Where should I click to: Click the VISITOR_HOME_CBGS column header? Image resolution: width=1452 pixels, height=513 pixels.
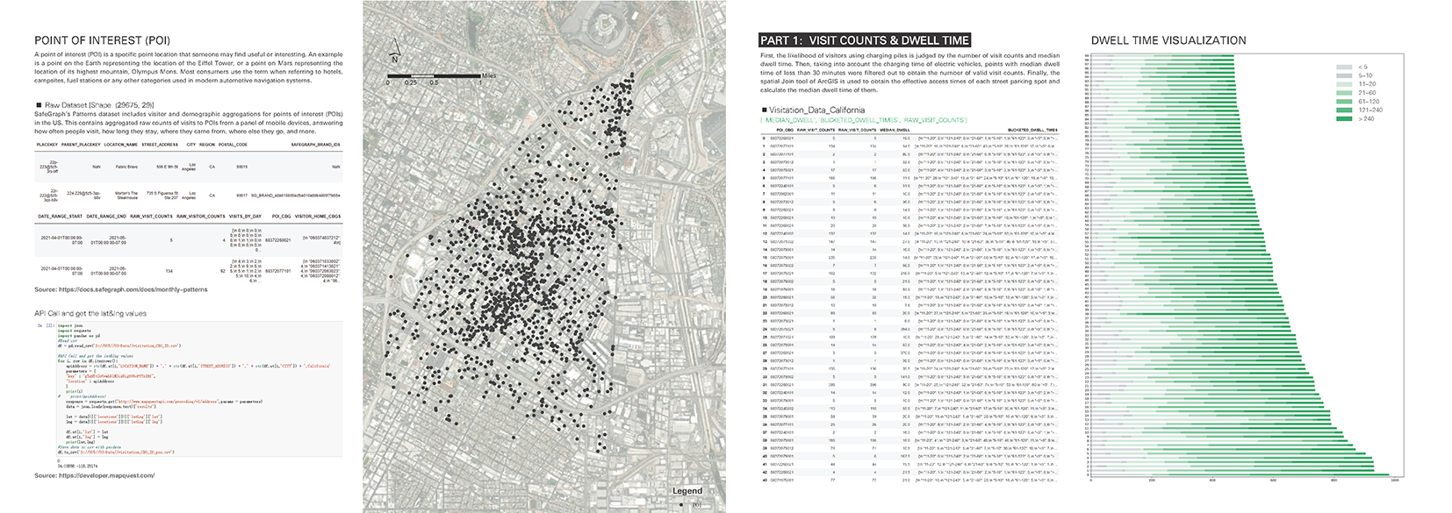tap(318, 216)
